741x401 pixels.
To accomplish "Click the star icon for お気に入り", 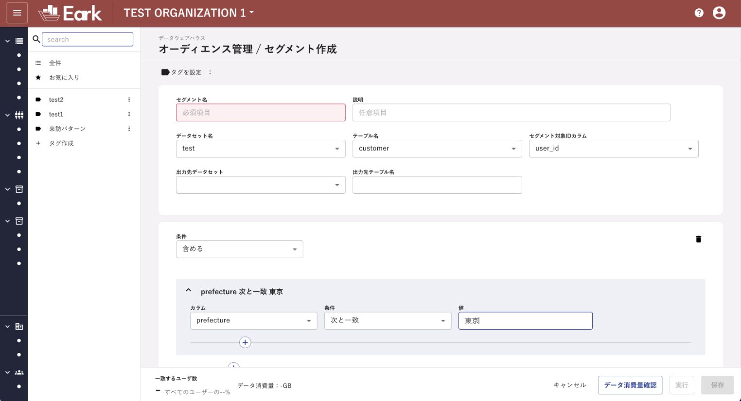I will pyautogui.click(x=38, y=77).
